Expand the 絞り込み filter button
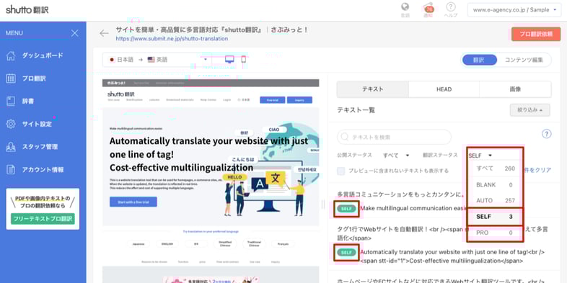The width and height of the screenshot is (567, 283). [529, 110]
